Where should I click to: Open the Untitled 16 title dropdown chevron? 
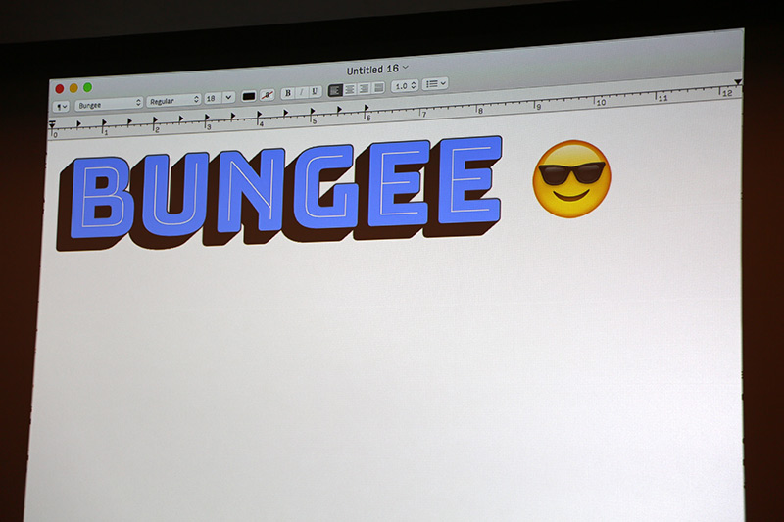pyautogui.click(x=406, y=67)
